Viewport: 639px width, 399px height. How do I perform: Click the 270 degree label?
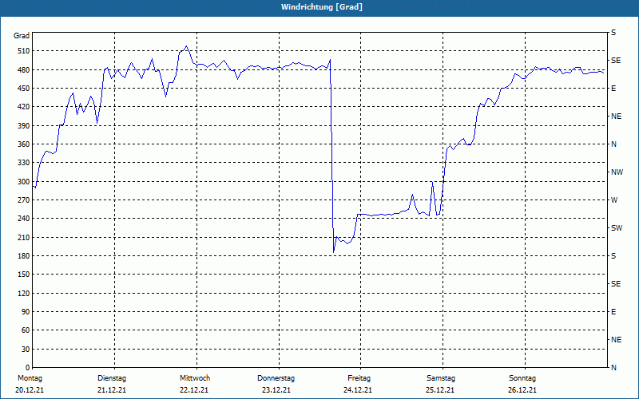click(23, 200)
